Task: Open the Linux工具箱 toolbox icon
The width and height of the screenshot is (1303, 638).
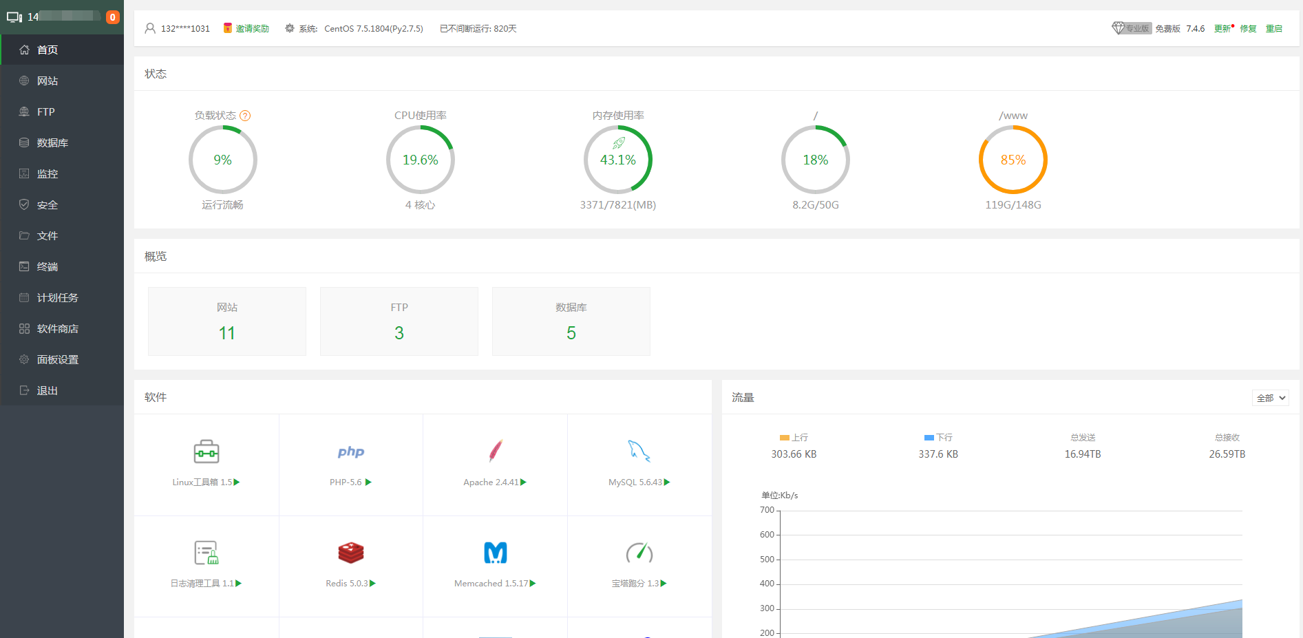Action: [x=206, y=452]
